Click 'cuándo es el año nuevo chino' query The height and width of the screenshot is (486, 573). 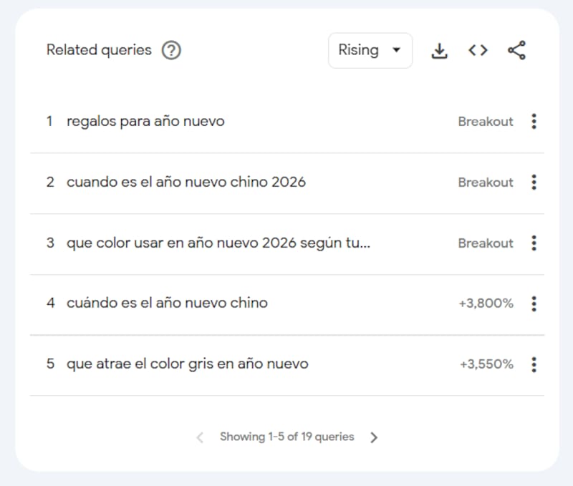pyautogui.click(x=167, y=303)
